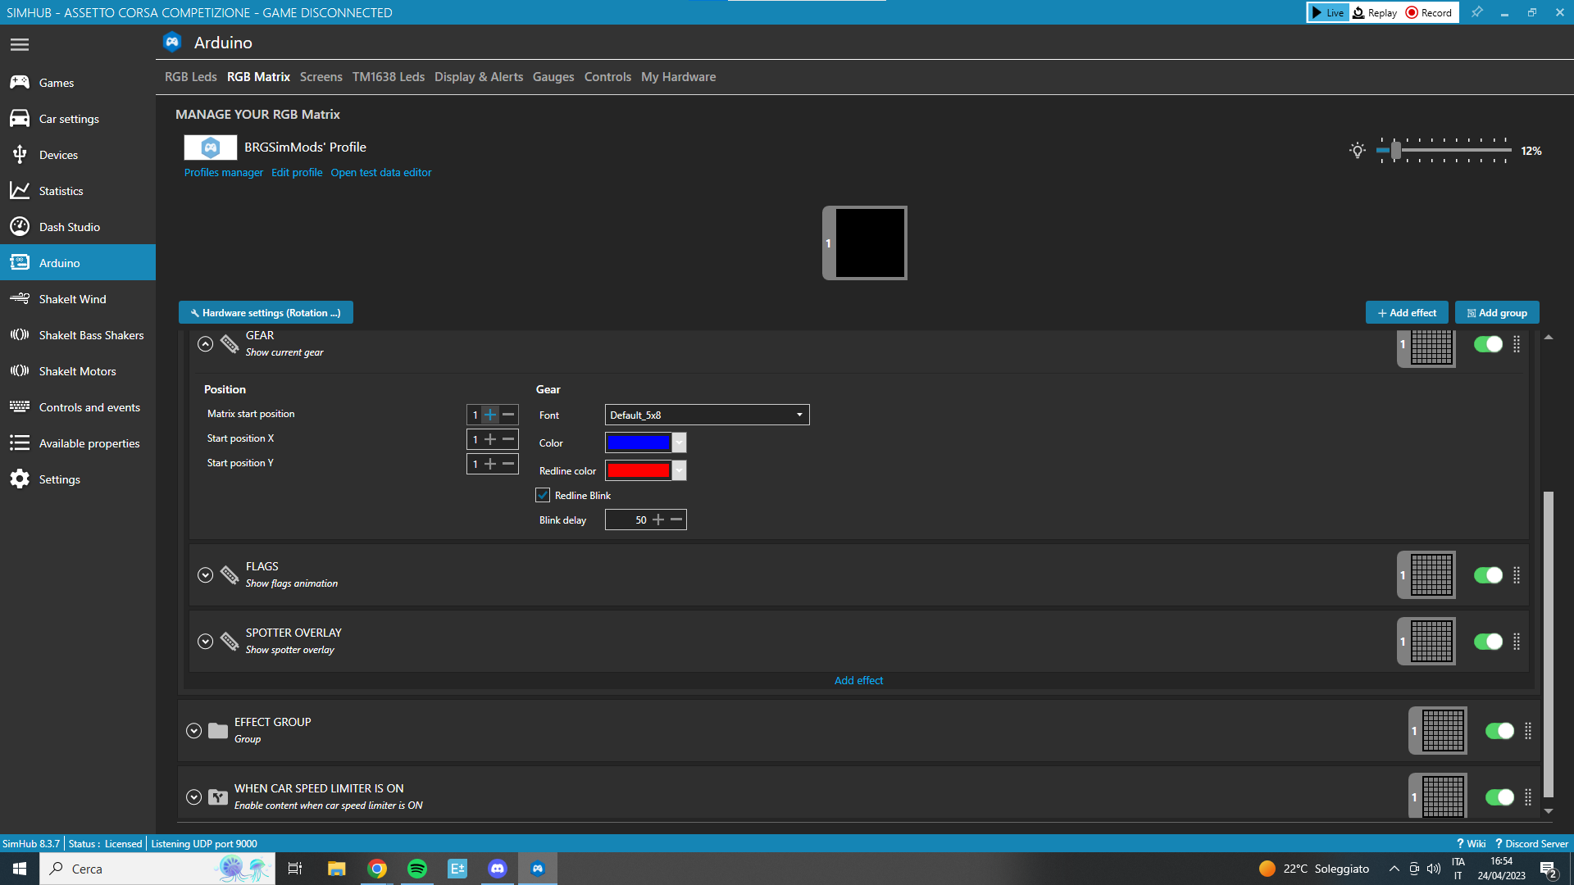Open Car settings in the sidebar
This screenshot has height=885, width=1574.
click(78, 119)
